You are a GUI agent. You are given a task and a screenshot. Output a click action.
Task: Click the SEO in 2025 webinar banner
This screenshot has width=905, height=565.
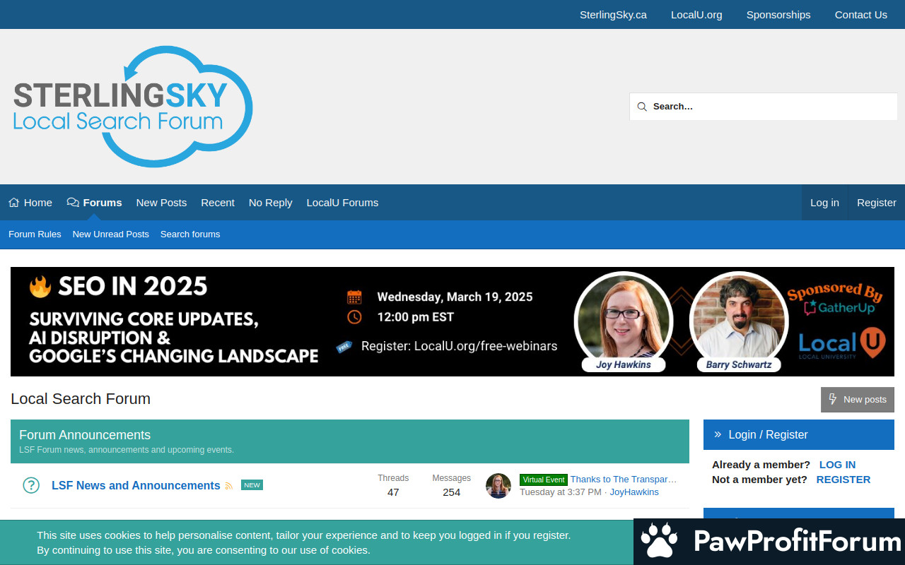[452, 321]
